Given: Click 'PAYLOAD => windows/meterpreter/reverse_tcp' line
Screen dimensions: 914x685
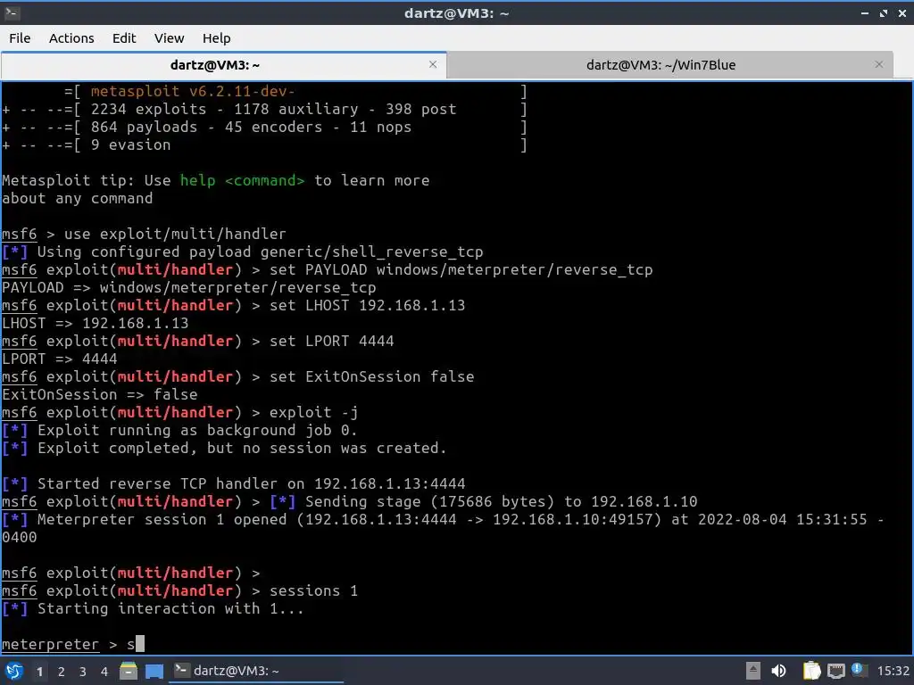Looking at the screenshot, I should click(x=189, y=288).
